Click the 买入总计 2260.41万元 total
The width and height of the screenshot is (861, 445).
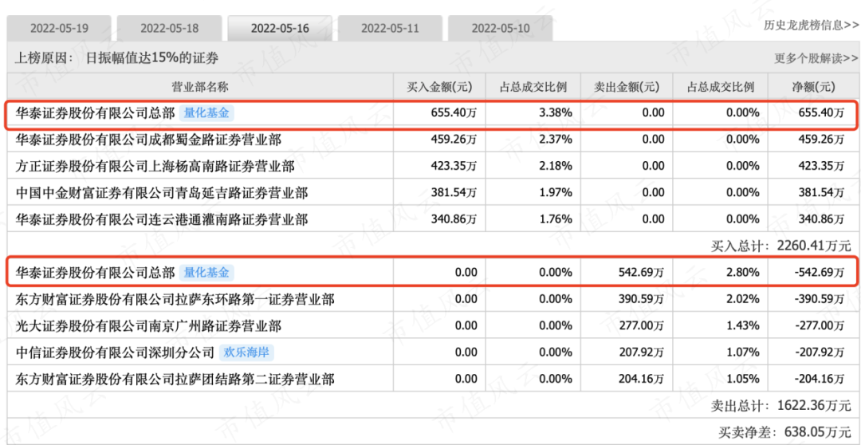click(780, 246)
